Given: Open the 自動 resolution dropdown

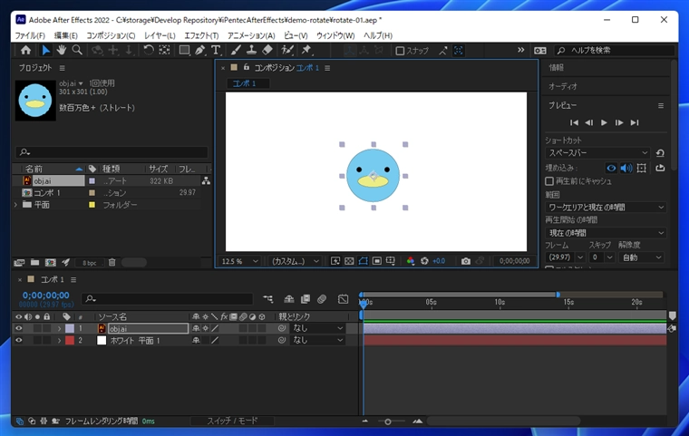Looking at the screenshot, I should (x=641, y=257).
